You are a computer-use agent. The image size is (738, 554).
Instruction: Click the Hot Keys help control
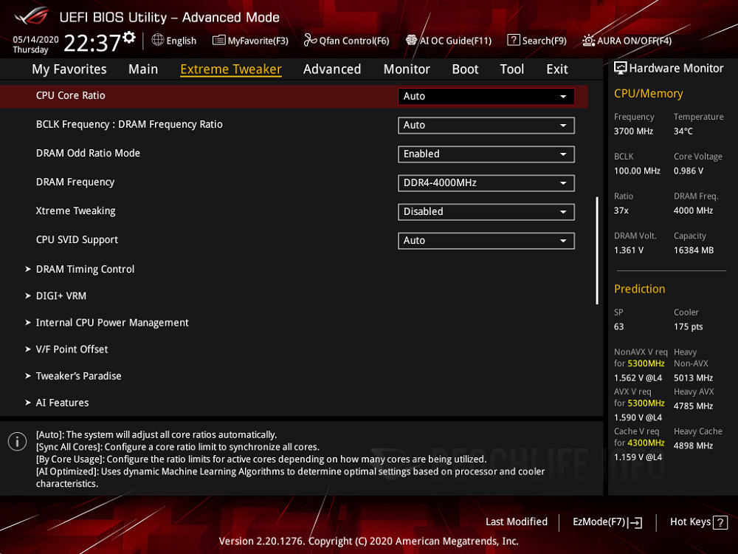point(698,521)
